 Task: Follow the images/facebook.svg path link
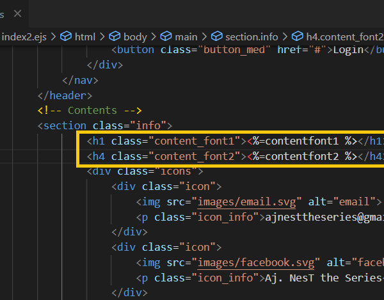255,262
